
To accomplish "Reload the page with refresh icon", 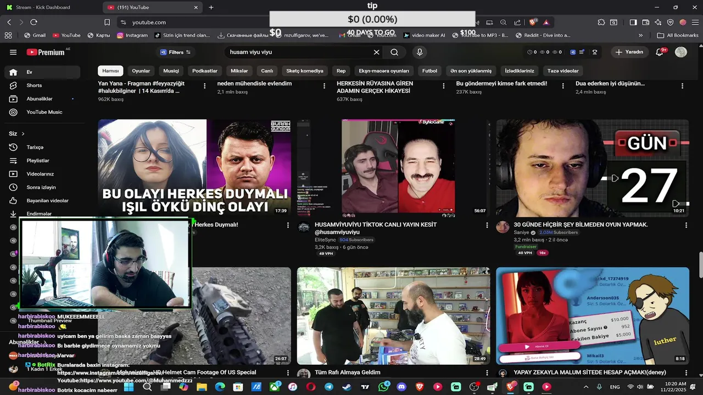I will pos(34,22).
